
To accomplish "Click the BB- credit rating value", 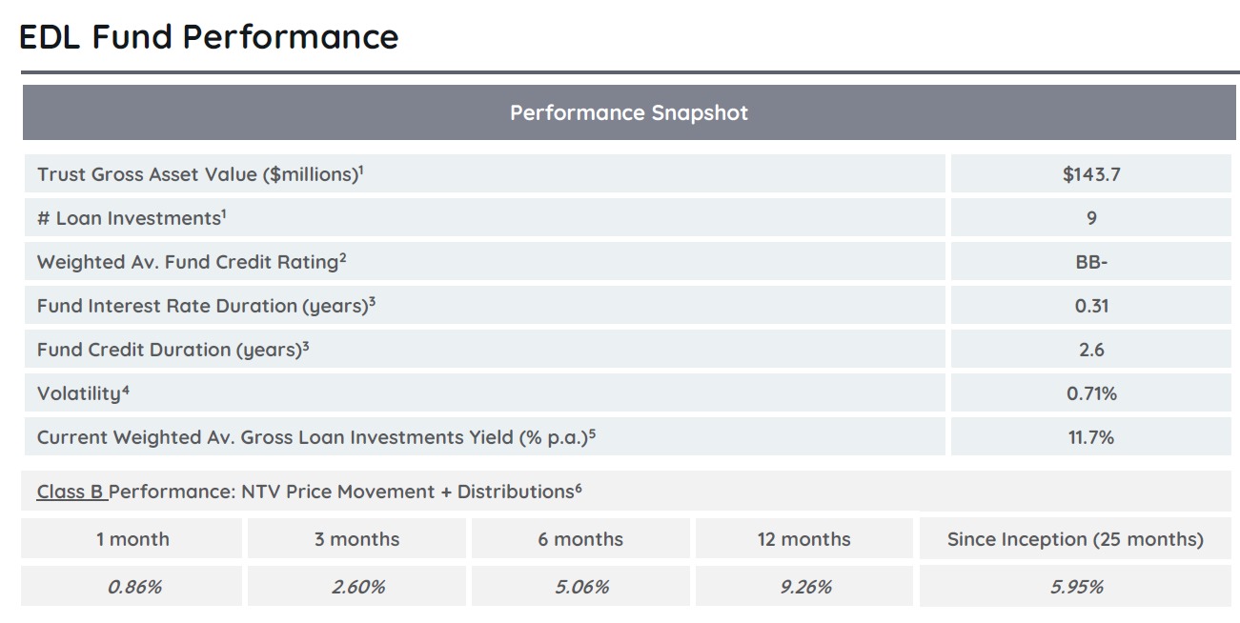I will click(1091, 262).
